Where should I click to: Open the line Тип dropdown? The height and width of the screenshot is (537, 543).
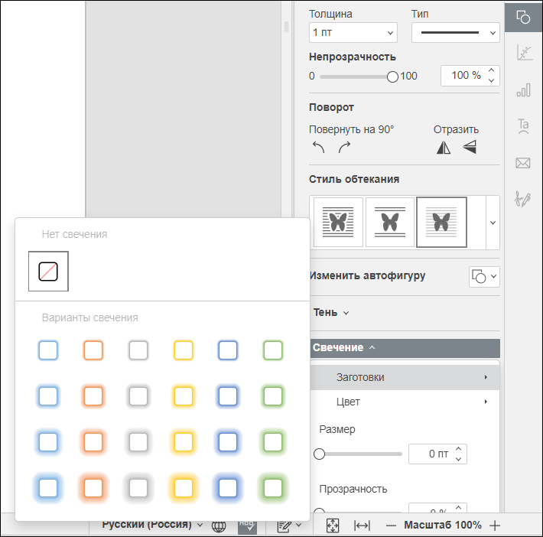coord(455,33)
